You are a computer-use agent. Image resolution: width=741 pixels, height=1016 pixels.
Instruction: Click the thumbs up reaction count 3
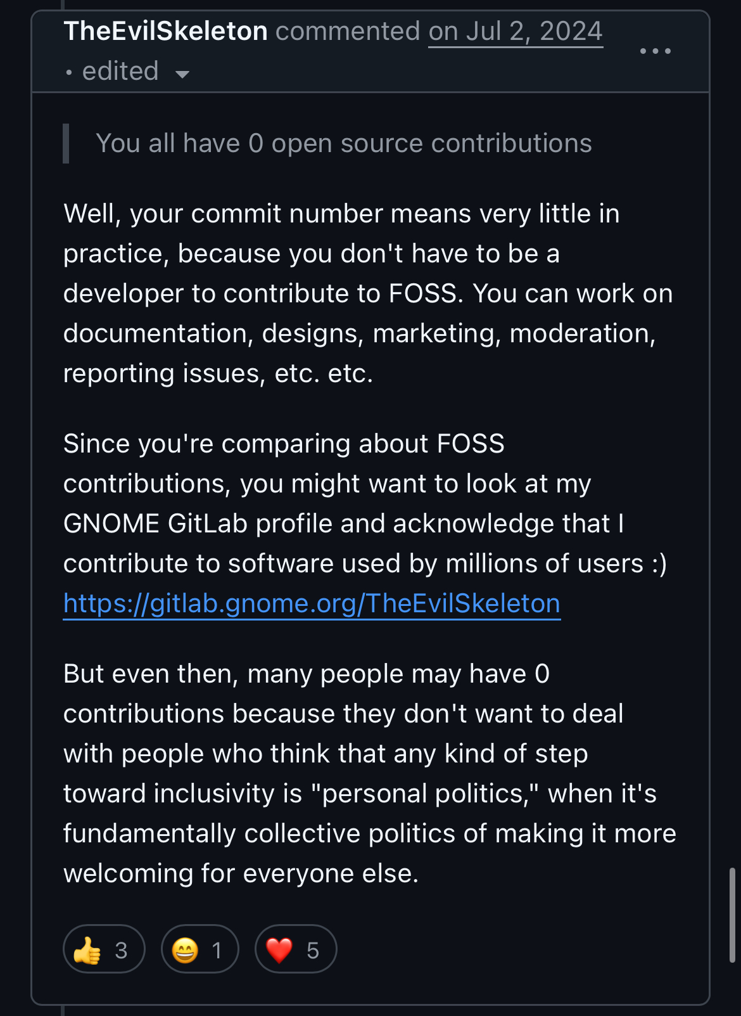[x=121, y=950]
